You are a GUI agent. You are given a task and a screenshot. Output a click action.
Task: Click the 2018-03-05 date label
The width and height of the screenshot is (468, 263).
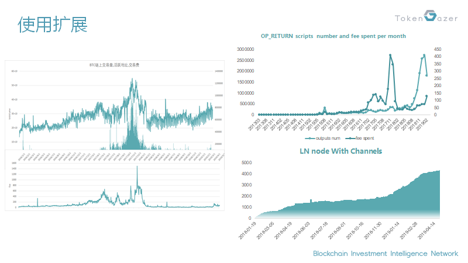266,230
